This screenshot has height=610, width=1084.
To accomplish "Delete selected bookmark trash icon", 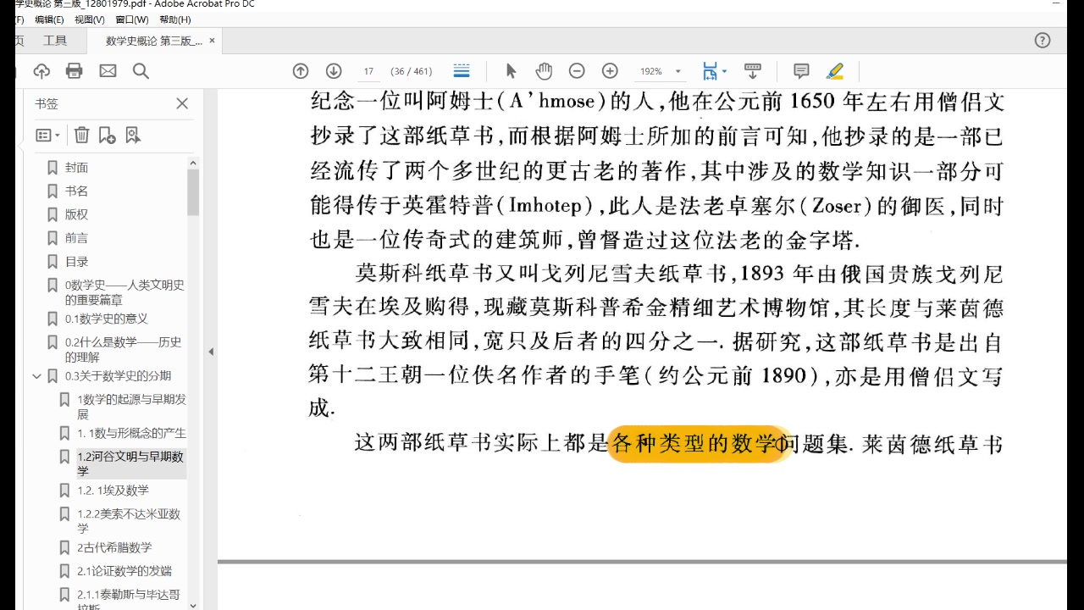I will coord(81,135).
